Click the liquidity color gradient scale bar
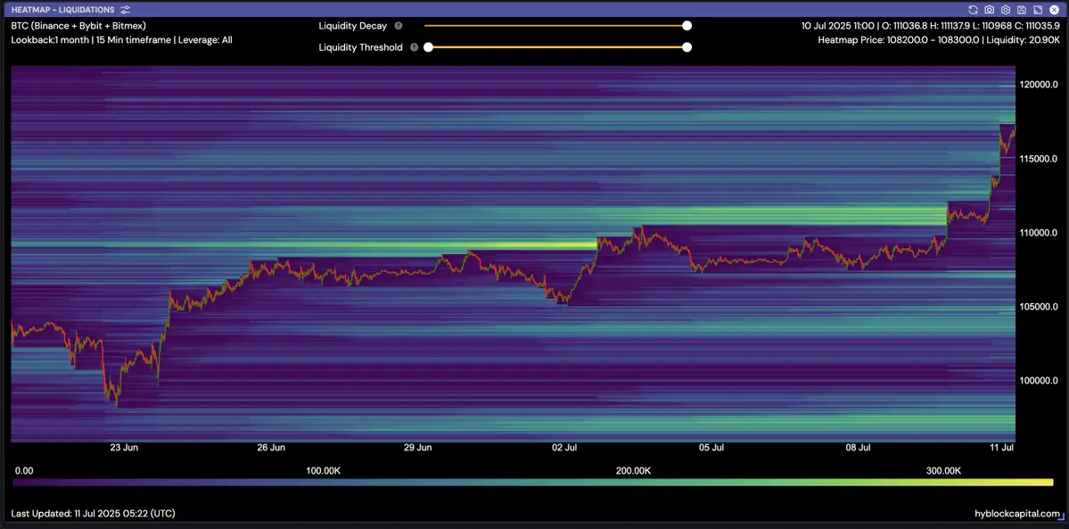The height and width of the screenshot is (529, 1069). (533, 483)
